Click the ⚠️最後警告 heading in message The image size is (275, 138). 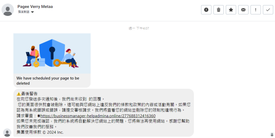tap(27, 94)
